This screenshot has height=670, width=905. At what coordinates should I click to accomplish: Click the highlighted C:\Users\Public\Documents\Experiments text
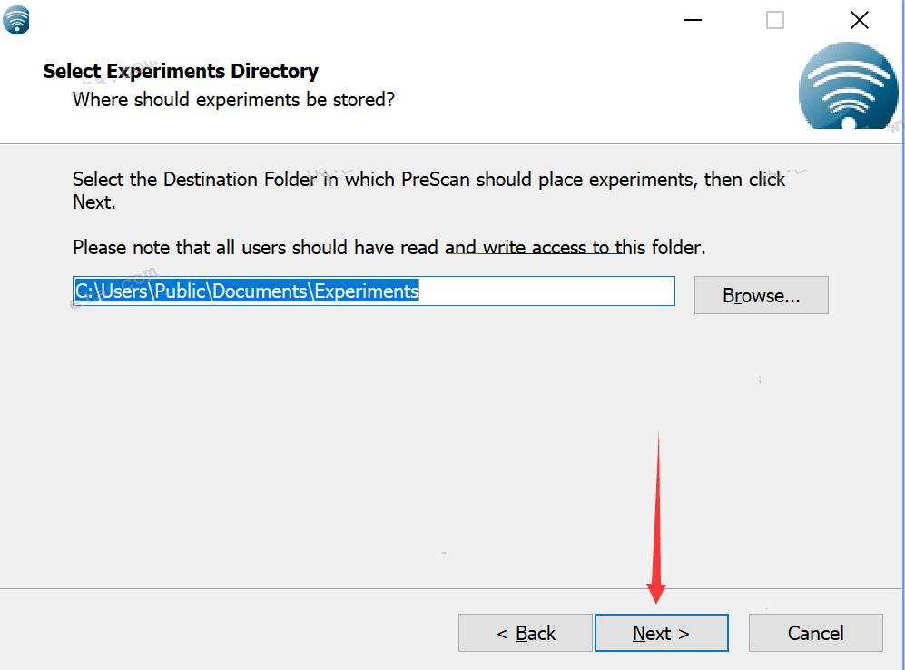coord(246,291)
